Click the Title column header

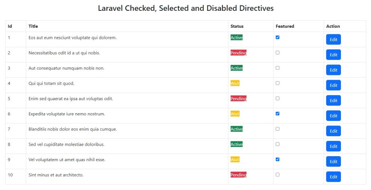pyautogui.click(x=33, y=26)
